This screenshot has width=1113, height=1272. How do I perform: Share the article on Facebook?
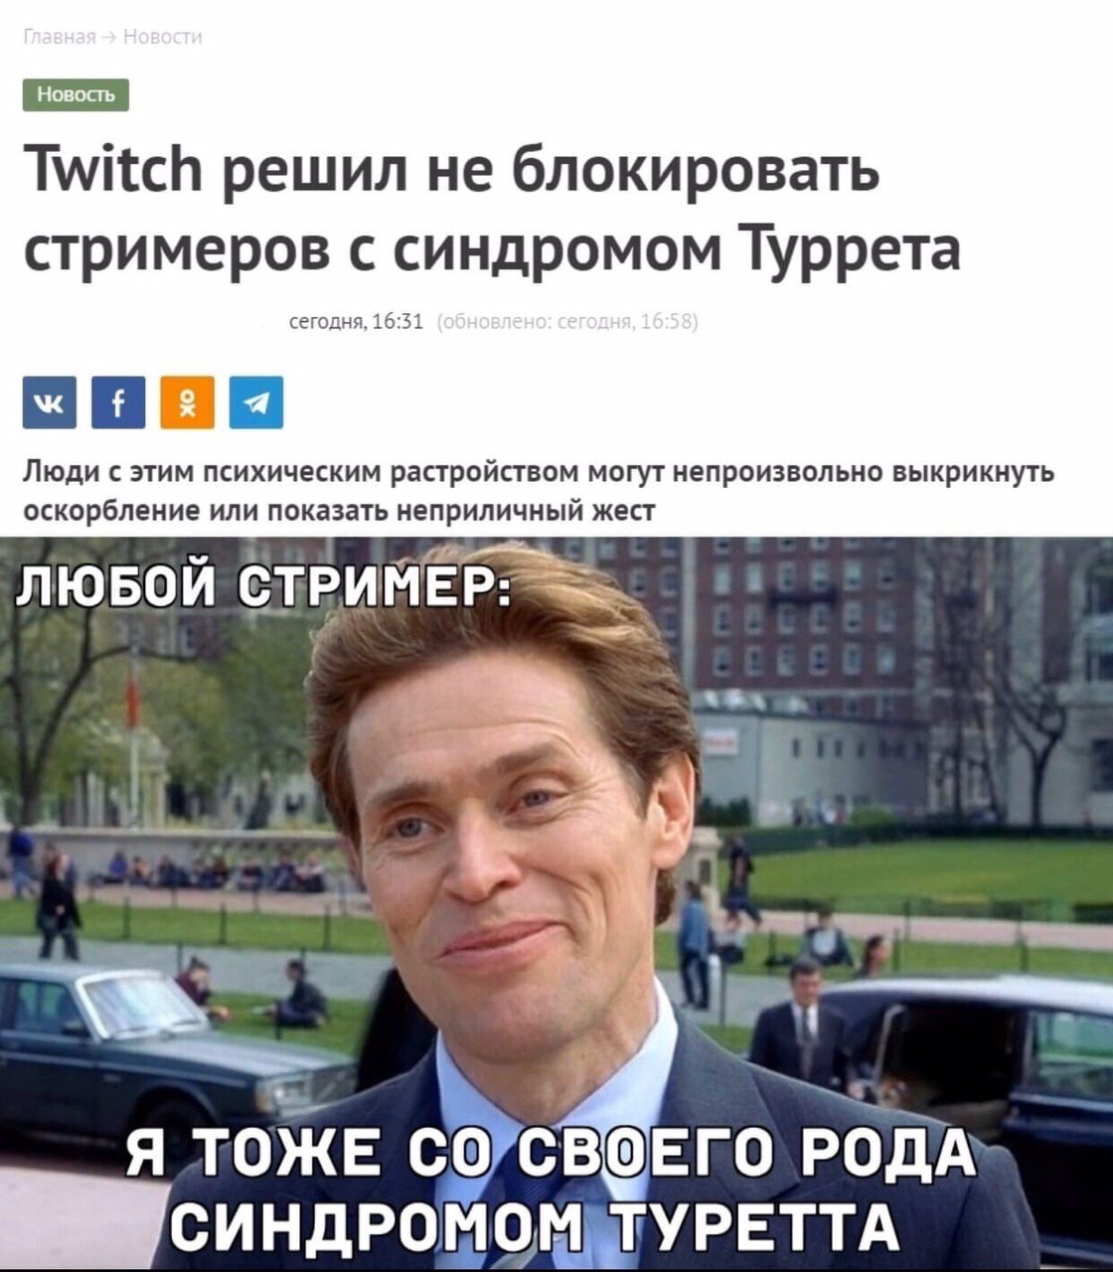pos(118,402)
